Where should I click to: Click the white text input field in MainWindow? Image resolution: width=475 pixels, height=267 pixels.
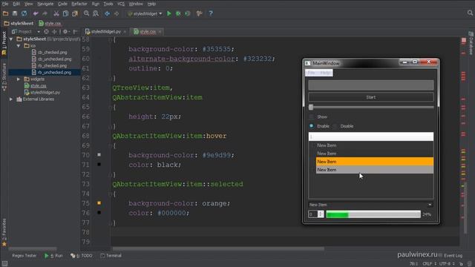click(x=371, y=136)
